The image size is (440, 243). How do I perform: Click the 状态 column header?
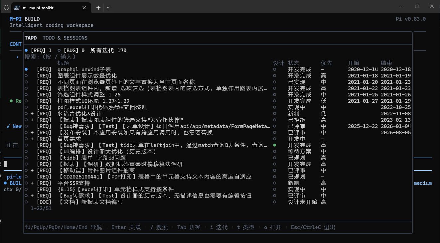click(x=294, y=63)
